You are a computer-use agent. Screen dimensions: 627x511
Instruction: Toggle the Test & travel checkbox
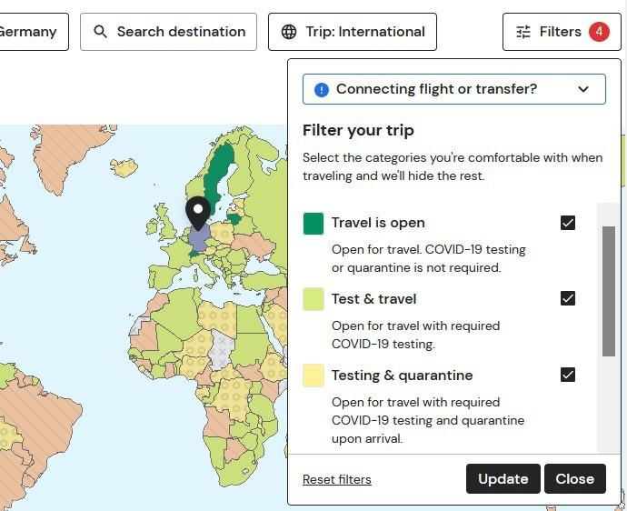pyautogui.click(x=568, y=298)
